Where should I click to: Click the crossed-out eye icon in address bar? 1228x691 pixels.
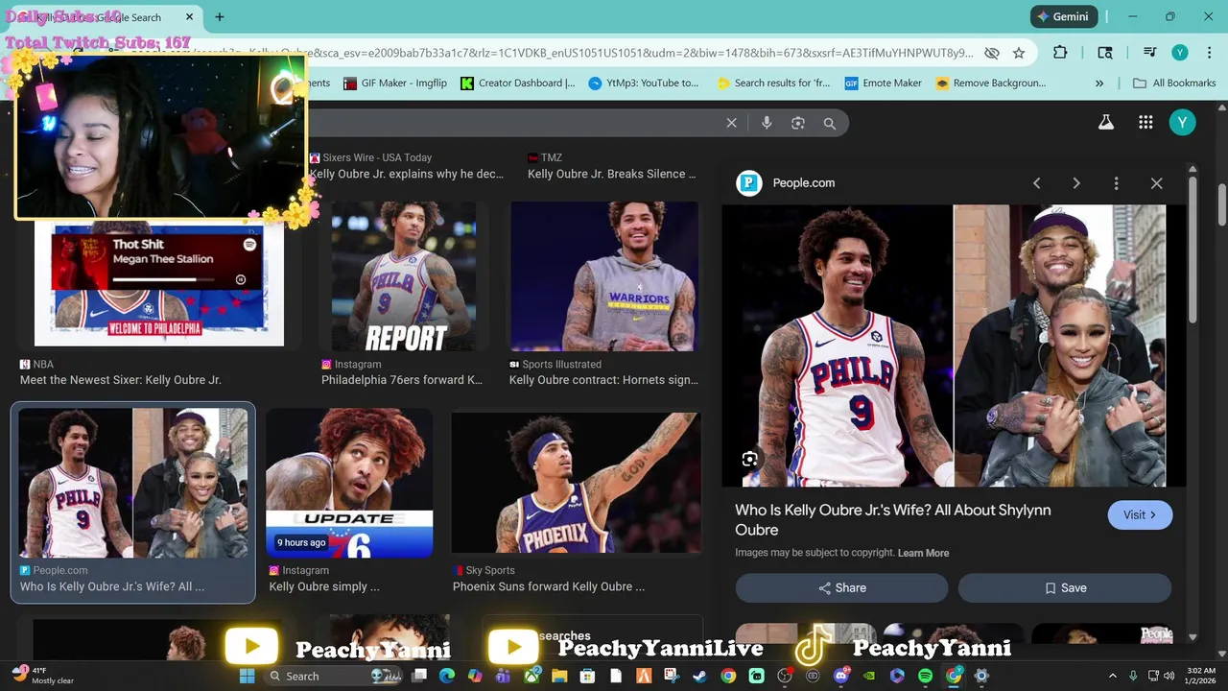click(992, 53)
